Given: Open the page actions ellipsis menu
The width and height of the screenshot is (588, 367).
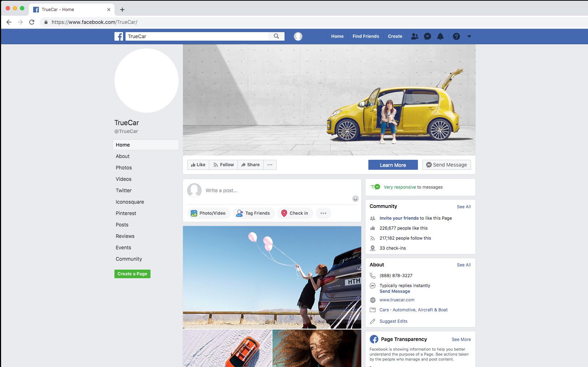Looking at the screenshot, I should pyautogui.click(x=270, y=165).
